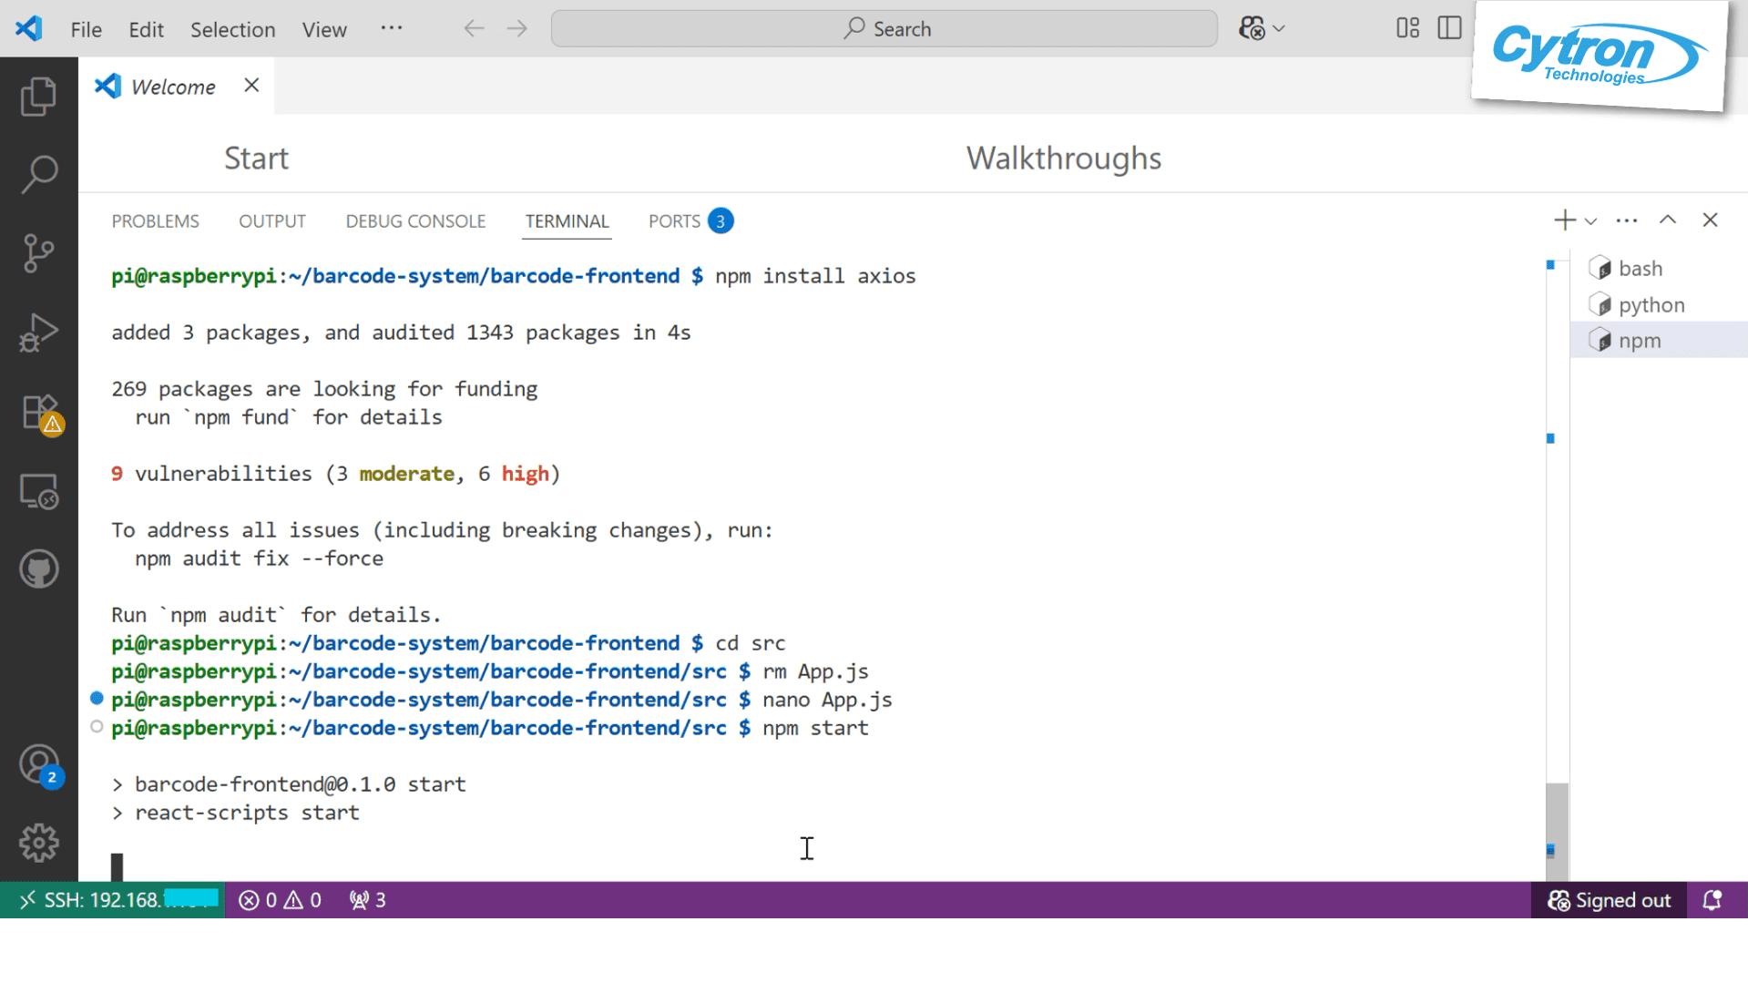Open the Selection menu
This screenshot has width=1748, height=983.
[232, 29]
